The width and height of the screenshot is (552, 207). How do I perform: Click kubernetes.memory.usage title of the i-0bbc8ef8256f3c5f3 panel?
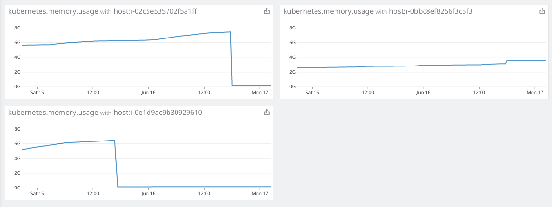tap(328, 11)
